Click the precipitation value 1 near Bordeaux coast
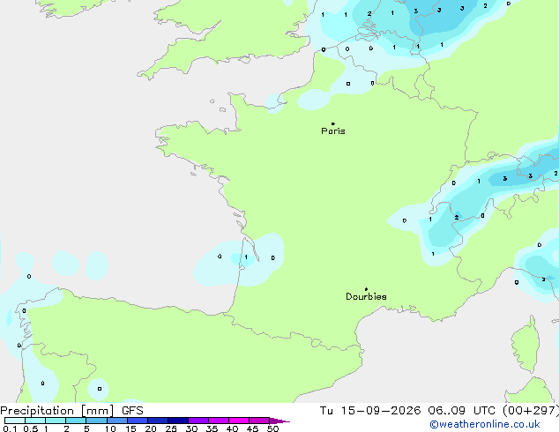Image resolution: width=559 pixels, height=432 pixels. click(246, 257)
